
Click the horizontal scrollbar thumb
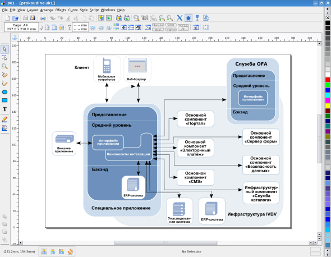[x=165, y=243]
